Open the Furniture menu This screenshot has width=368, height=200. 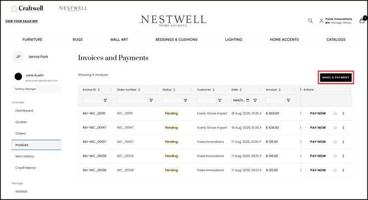click(x=32, y=40)
